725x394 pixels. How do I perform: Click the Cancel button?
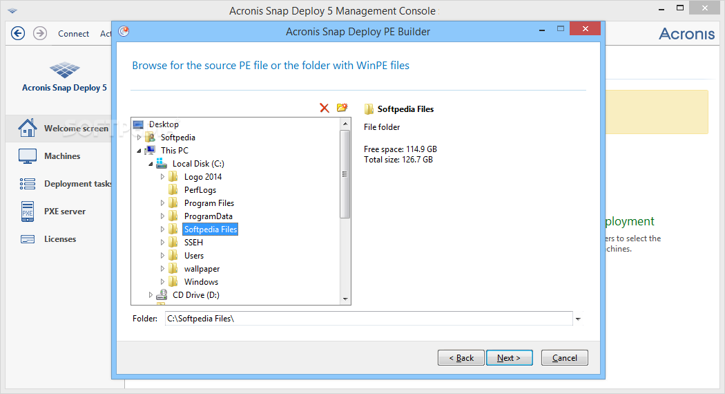point(565,358)
